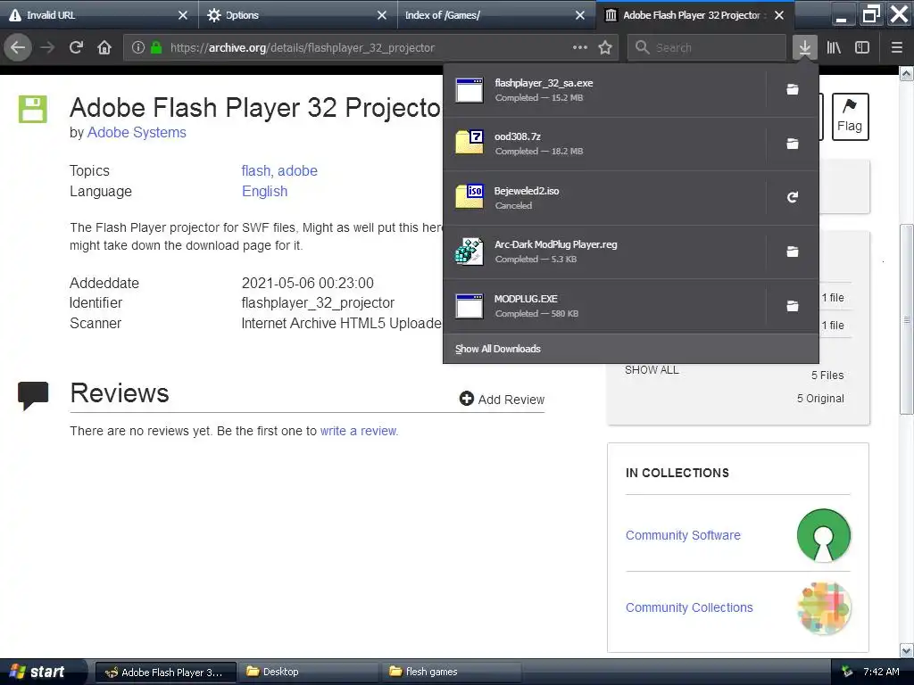This screenshot has height=685, width=914.
Task: Close the Adobe Flash Player tab
Action: click(x=779, y=15)
